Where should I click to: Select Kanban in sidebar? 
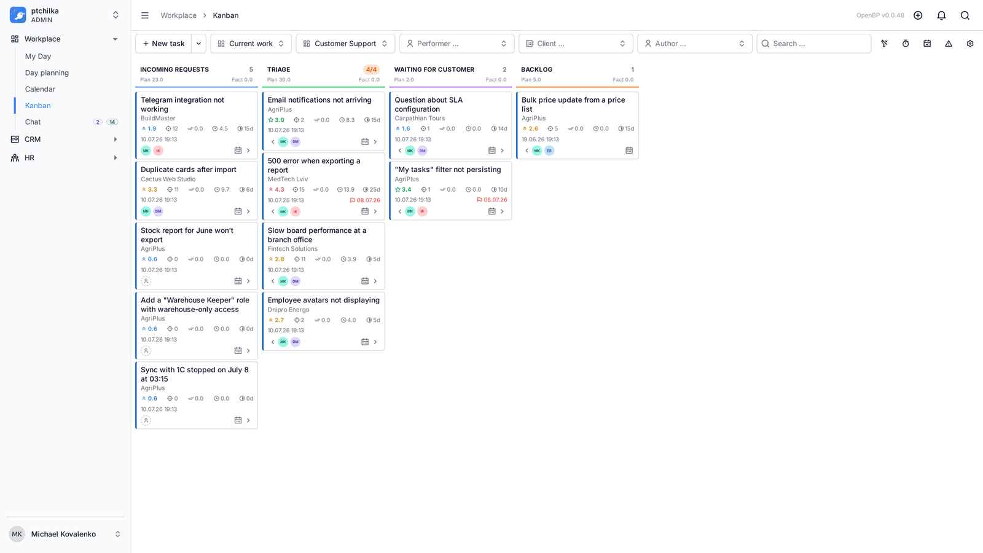(x=38, y=106)
